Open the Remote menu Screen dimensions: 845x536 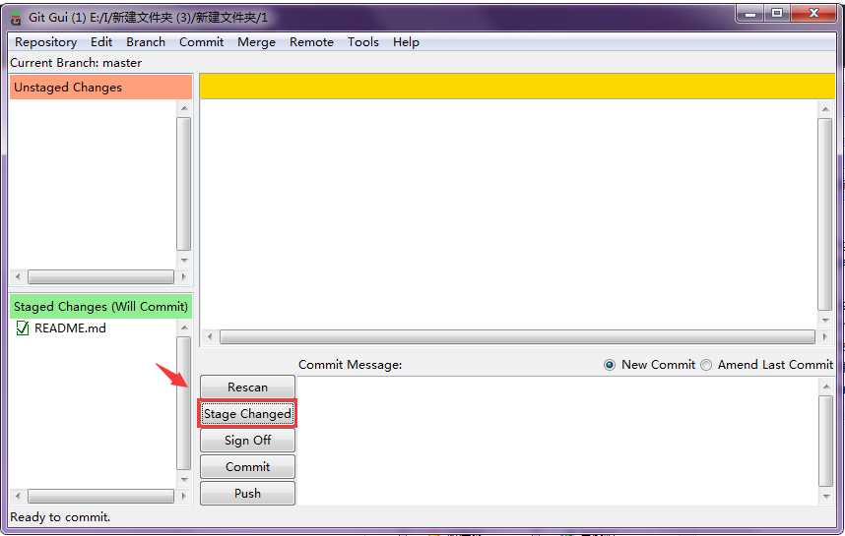(311, 42)
